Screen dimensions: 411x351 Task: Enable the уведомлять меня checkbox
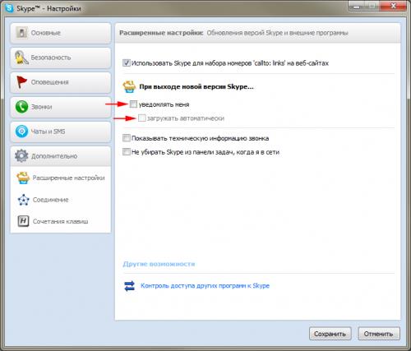click(x=133, y=104)
